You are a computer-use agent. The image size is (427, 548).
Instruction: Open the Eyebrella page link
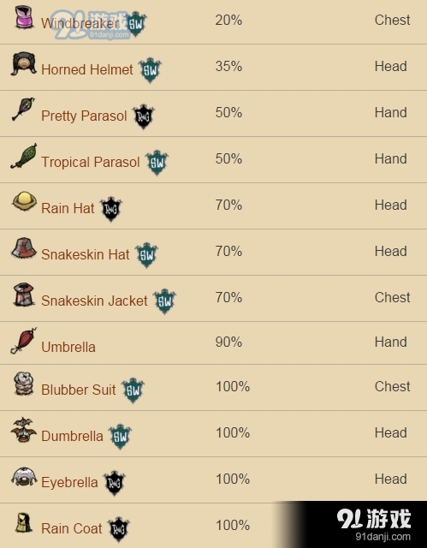[69, 482]
